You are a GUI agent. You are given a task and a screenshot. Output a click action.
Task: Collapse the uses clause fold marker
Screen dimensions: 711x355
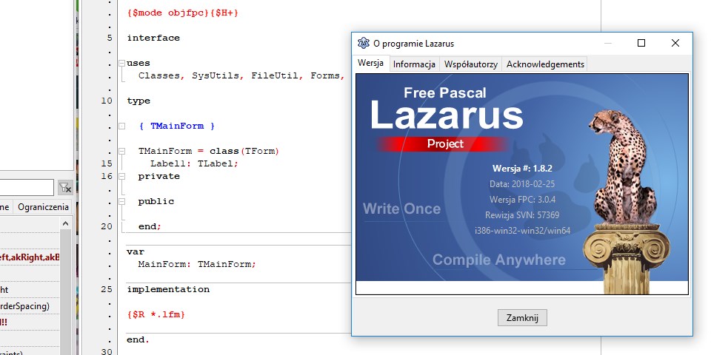click(121, 64)
